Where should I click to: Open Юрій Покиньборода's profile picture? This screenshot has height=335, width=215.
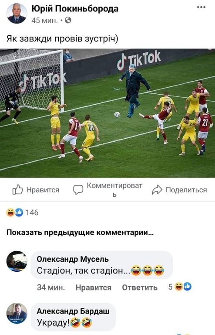[17, 14]
